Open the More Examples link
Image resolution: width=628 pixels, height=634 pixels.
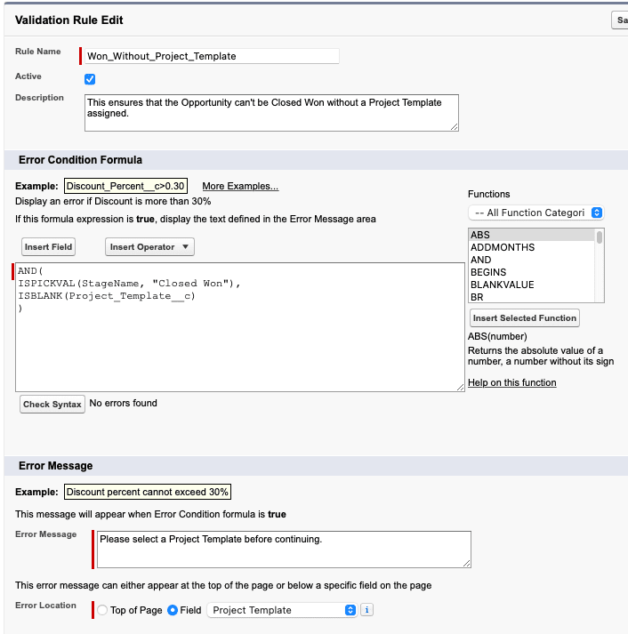240,186
